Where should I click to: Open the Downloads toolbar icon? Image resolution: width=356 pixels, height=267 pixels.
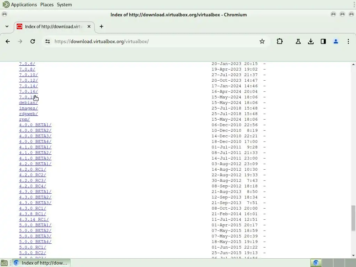tap(311, 41)
